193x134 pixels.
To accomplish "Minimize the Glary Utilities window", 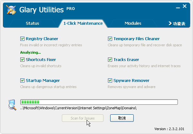I will 178,8.
